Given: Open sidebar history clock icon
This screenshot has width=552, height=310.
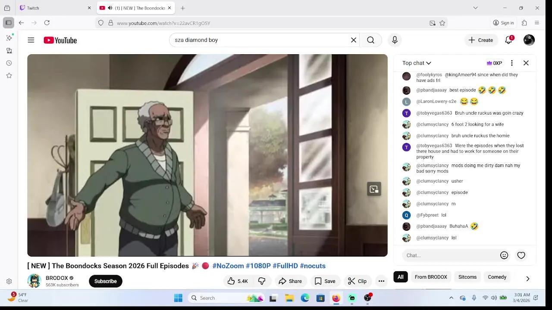Looking at the screenshot, I should pyautogui.click(x=9, y=63).
